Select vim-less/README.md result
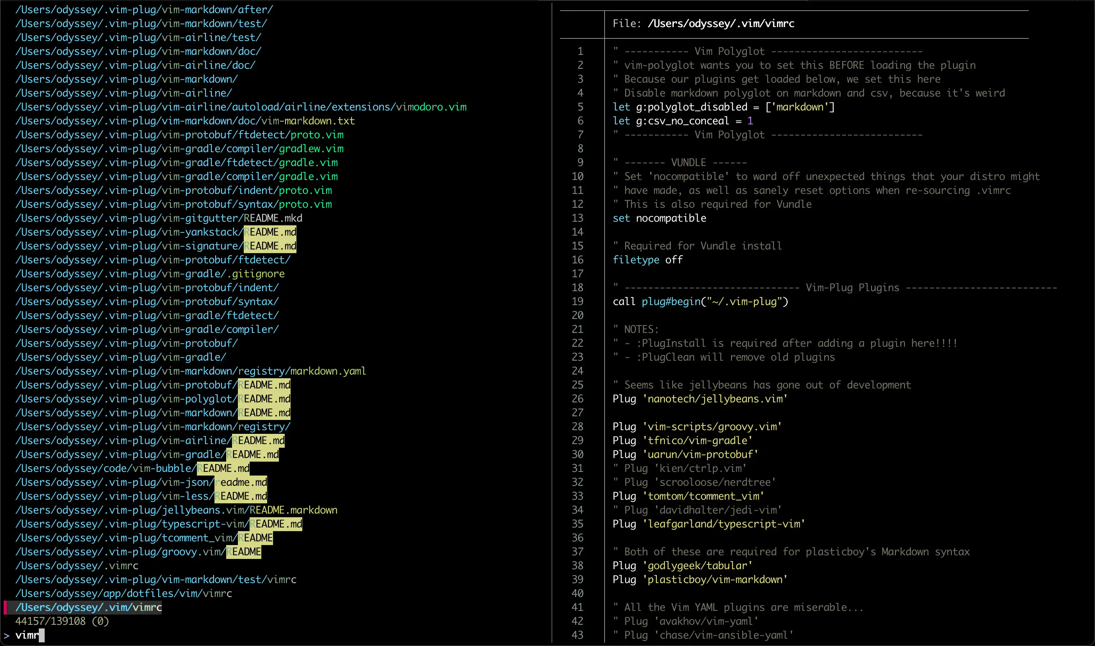1095x646 pixels. click(141, 496)
